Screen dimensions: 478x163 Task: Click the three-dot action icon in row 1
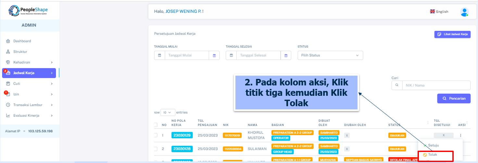[460, 135]
